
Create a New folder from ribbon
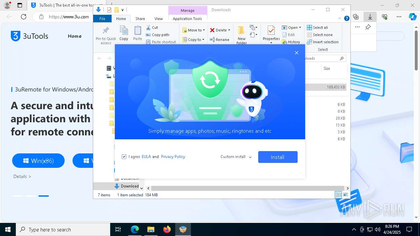[241, 35]
